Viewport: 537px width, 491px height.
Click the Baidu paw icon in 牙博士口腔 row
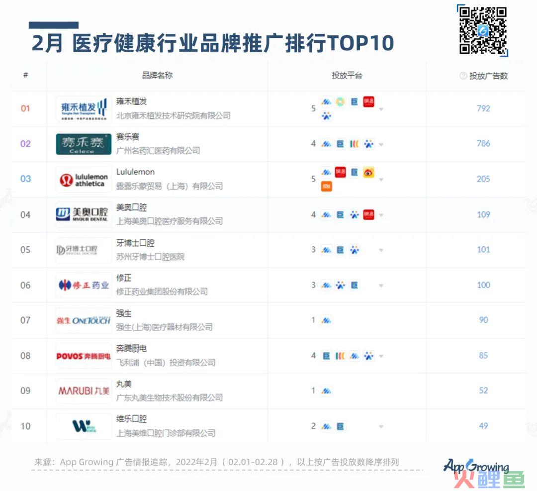355,250
